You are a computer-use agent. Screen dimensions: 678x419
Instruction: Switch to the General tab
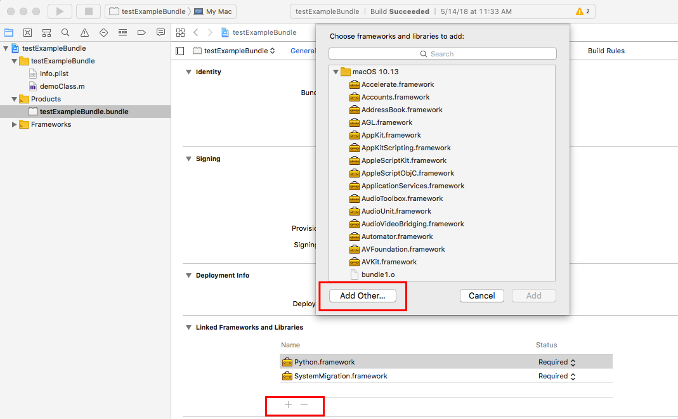coord(303,51)
